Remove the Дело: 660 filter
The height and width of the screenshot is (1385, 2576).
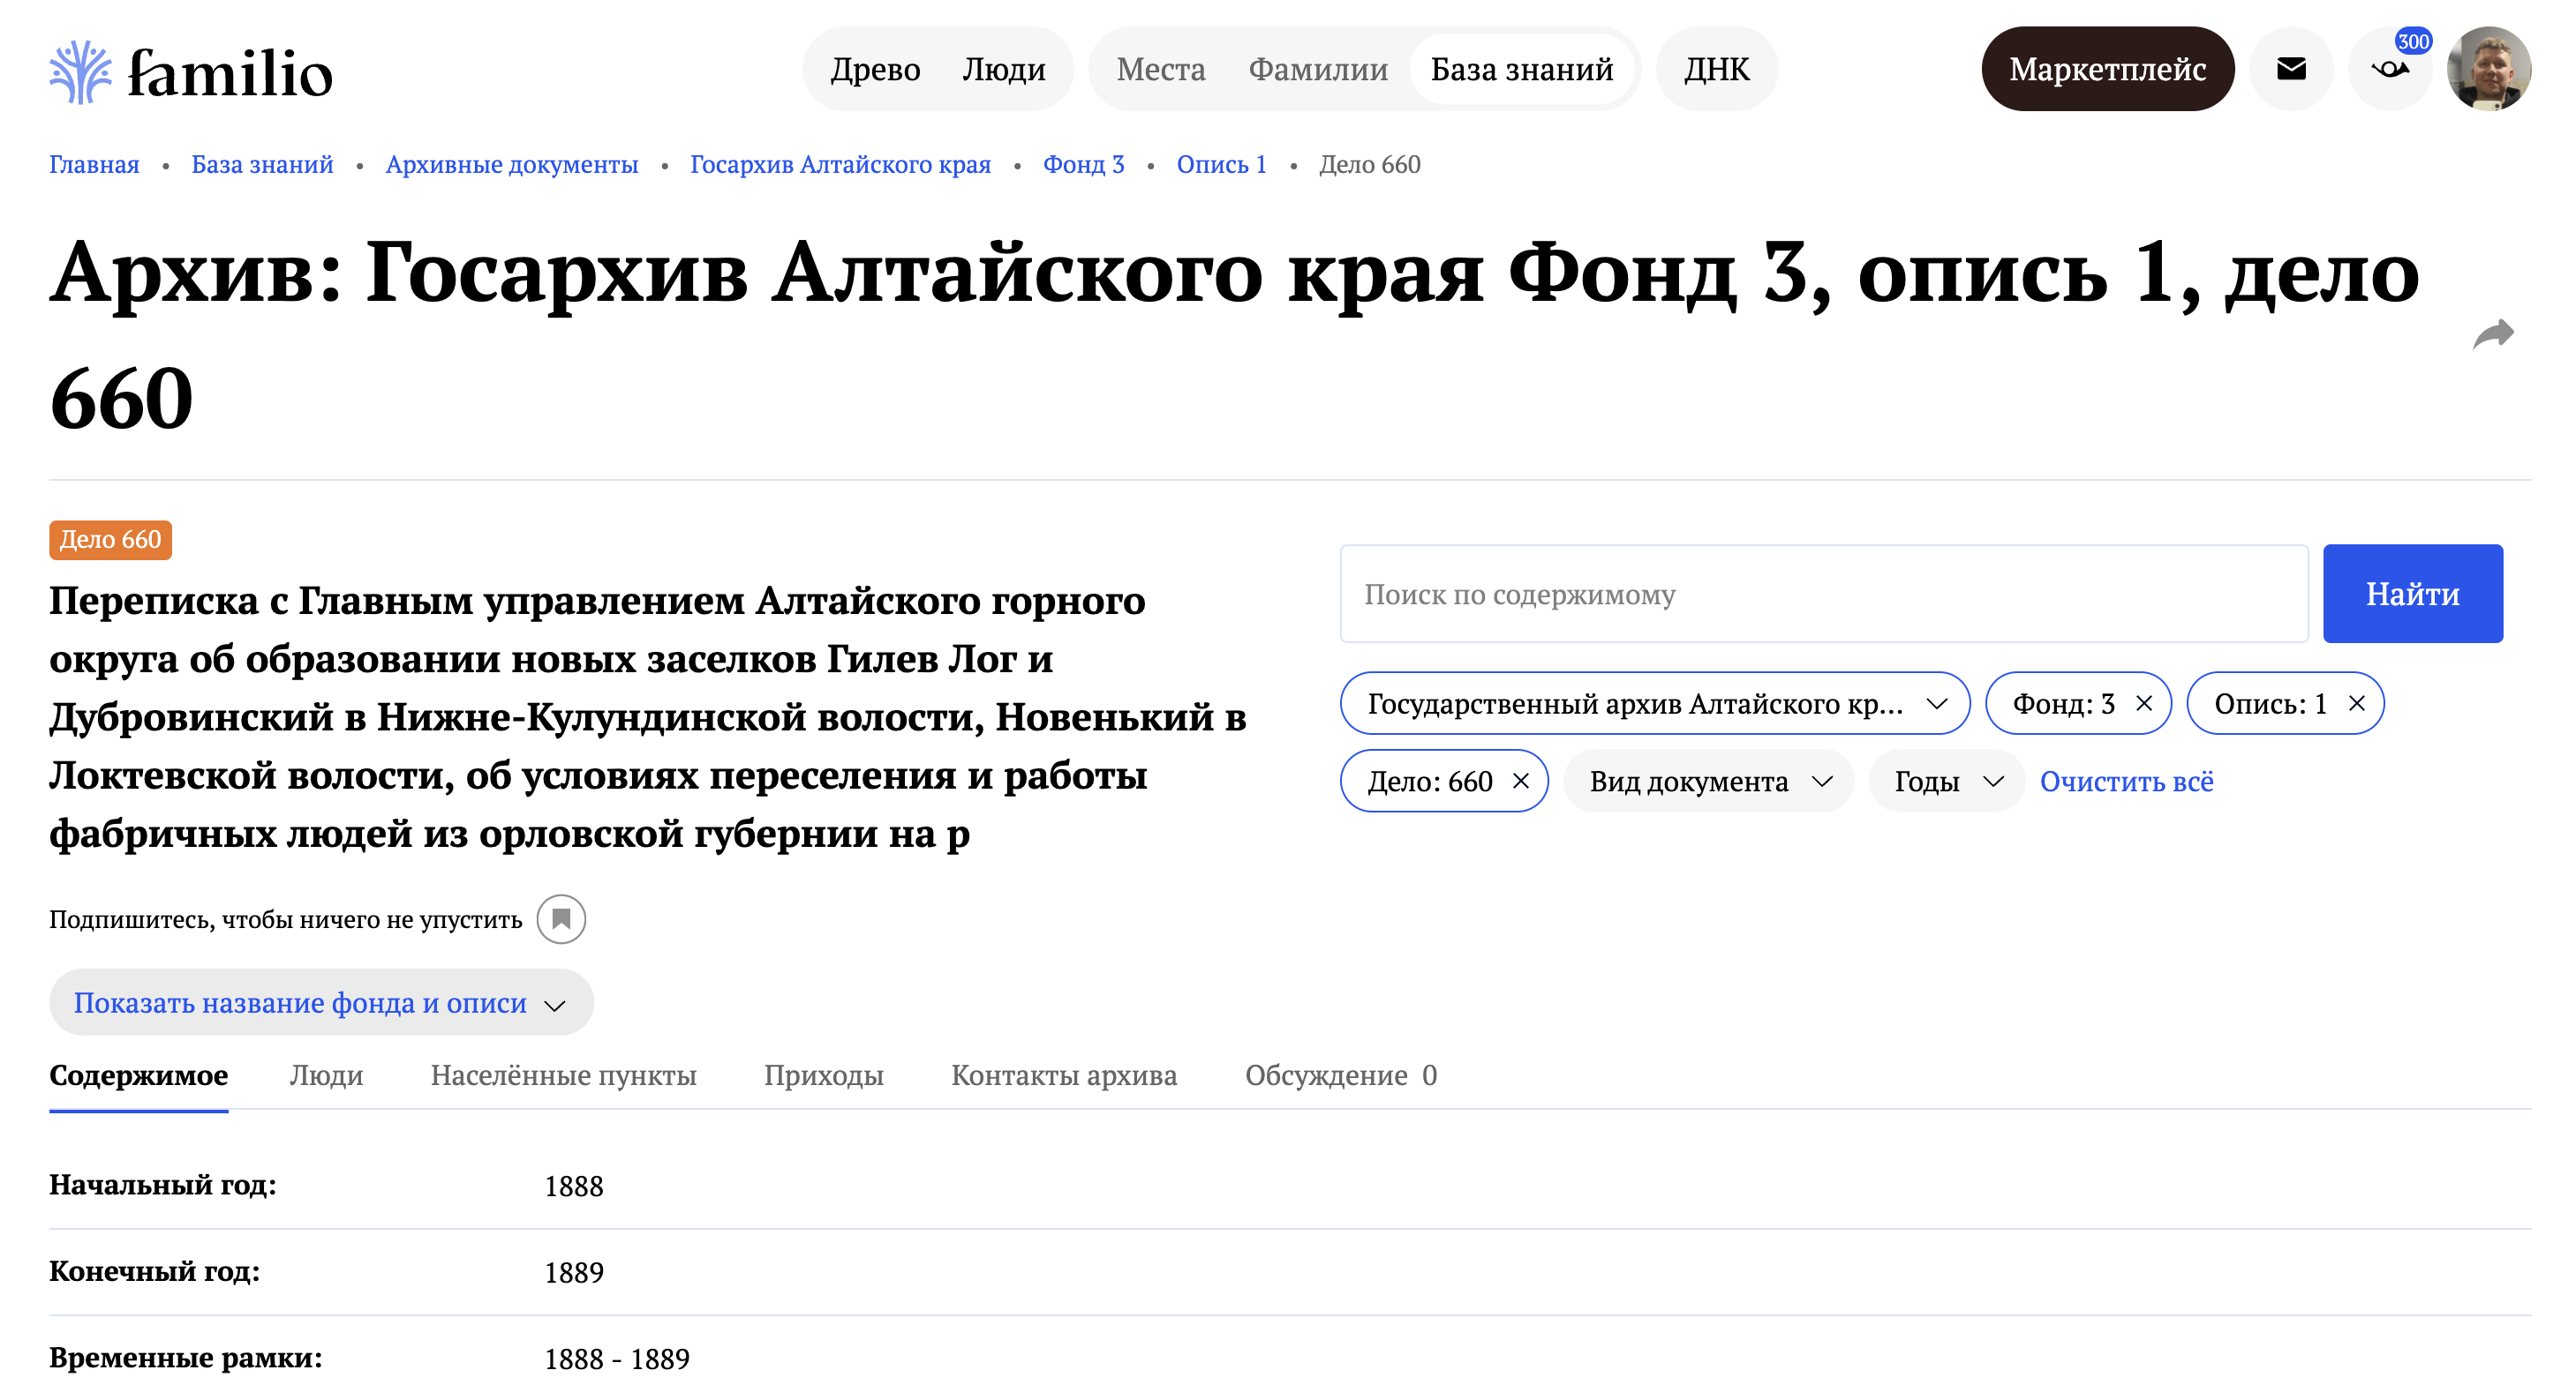(1521, 781)
